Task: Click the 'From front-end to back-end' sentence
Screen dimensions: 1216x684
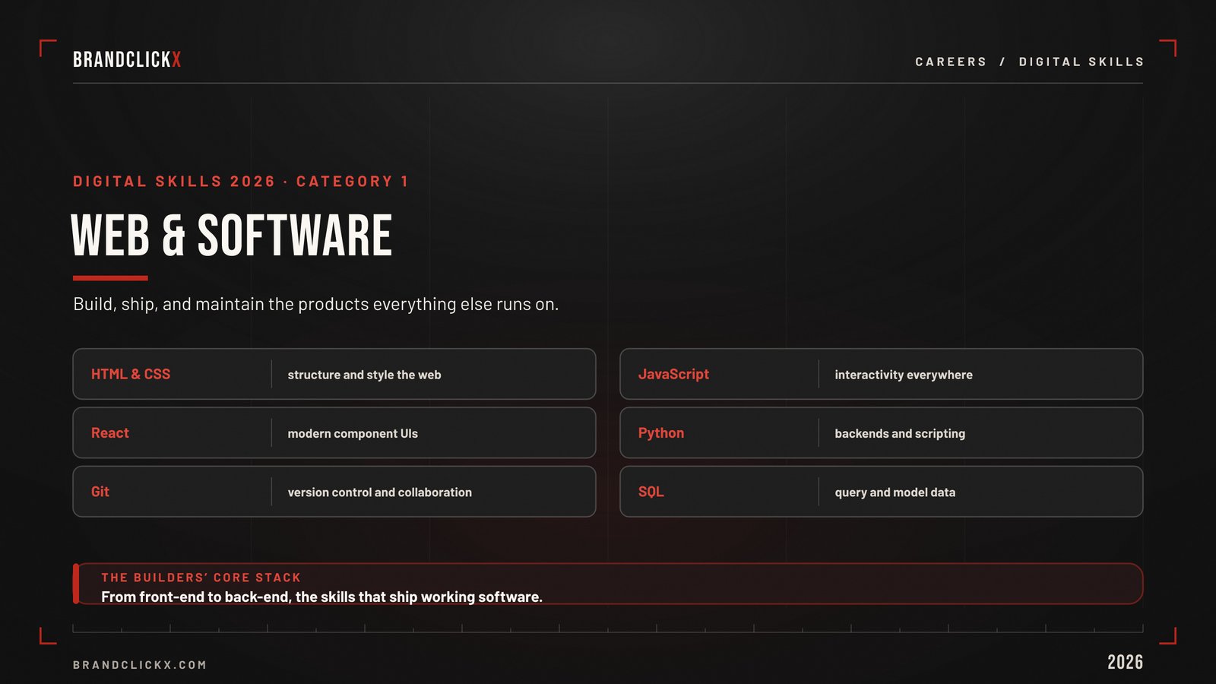Action: [321, 597]
